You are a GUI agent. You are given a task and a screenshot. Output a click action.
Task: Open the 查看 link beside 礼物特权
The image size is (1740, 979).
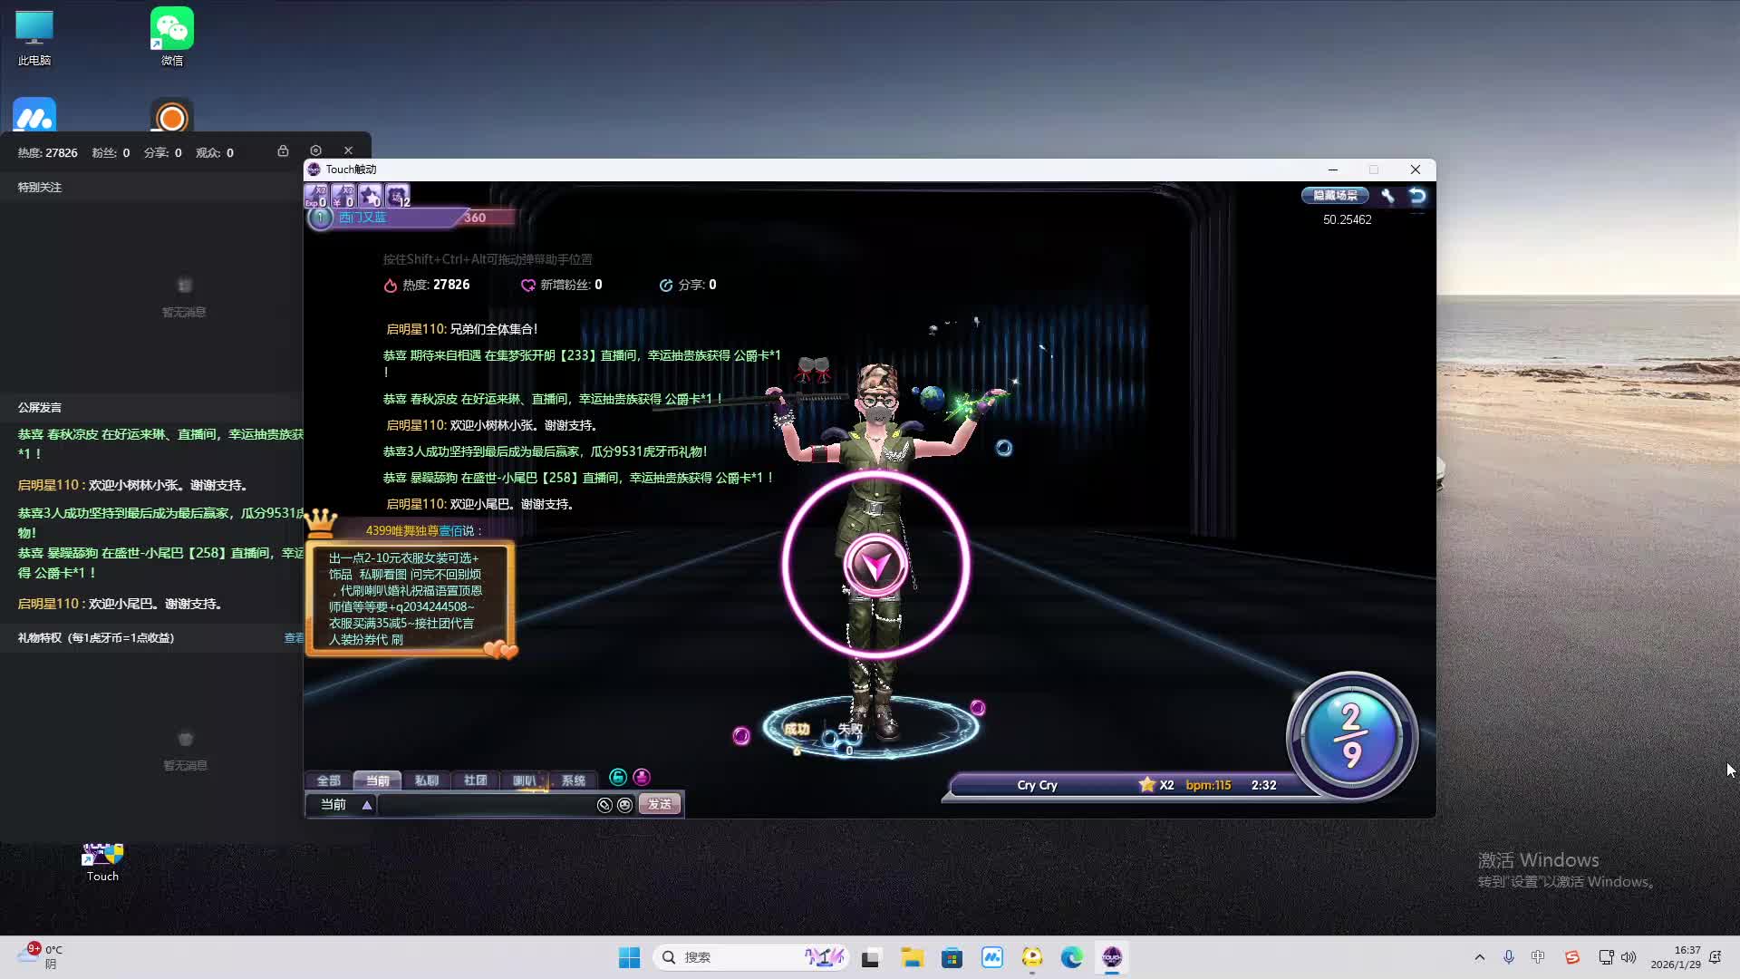[294, 638]
